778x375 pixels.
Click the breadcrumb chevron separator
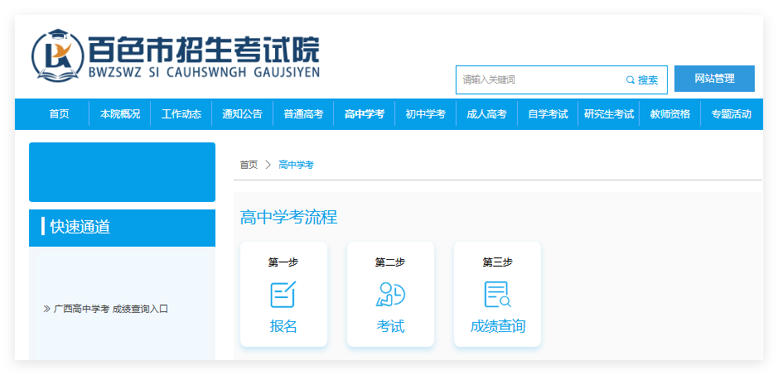[x=268, y=165]
